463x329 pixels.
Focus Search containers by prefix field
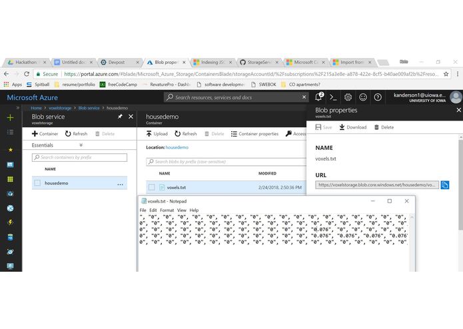coord(79,157)
